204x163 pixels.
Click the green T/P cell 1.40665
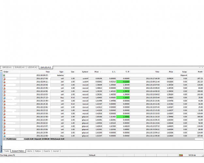[123, 97]
